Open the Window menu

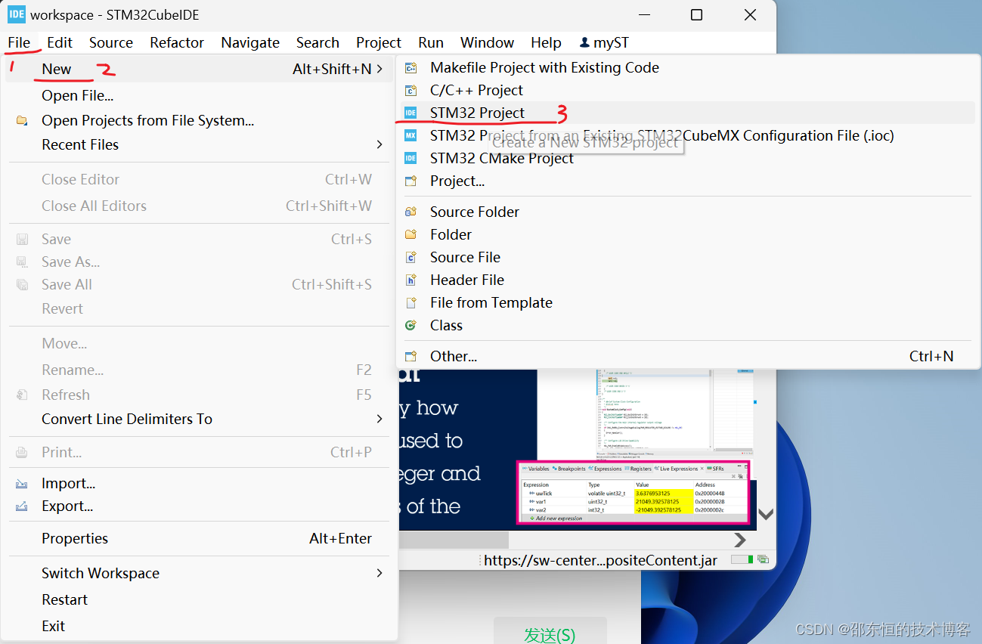point(487,42)
